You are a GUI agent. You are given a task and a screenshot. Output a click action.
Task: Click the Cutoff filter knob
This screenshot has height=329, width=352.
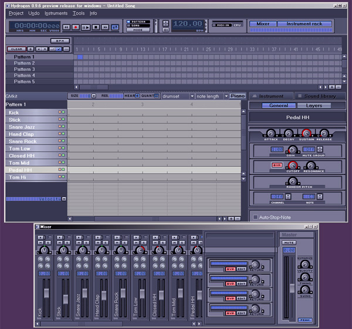coord(293,166)
